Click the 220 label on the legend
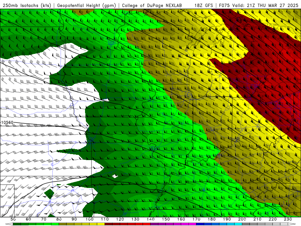The width and height of the screenshot is (301, 226). coord(272,219)
